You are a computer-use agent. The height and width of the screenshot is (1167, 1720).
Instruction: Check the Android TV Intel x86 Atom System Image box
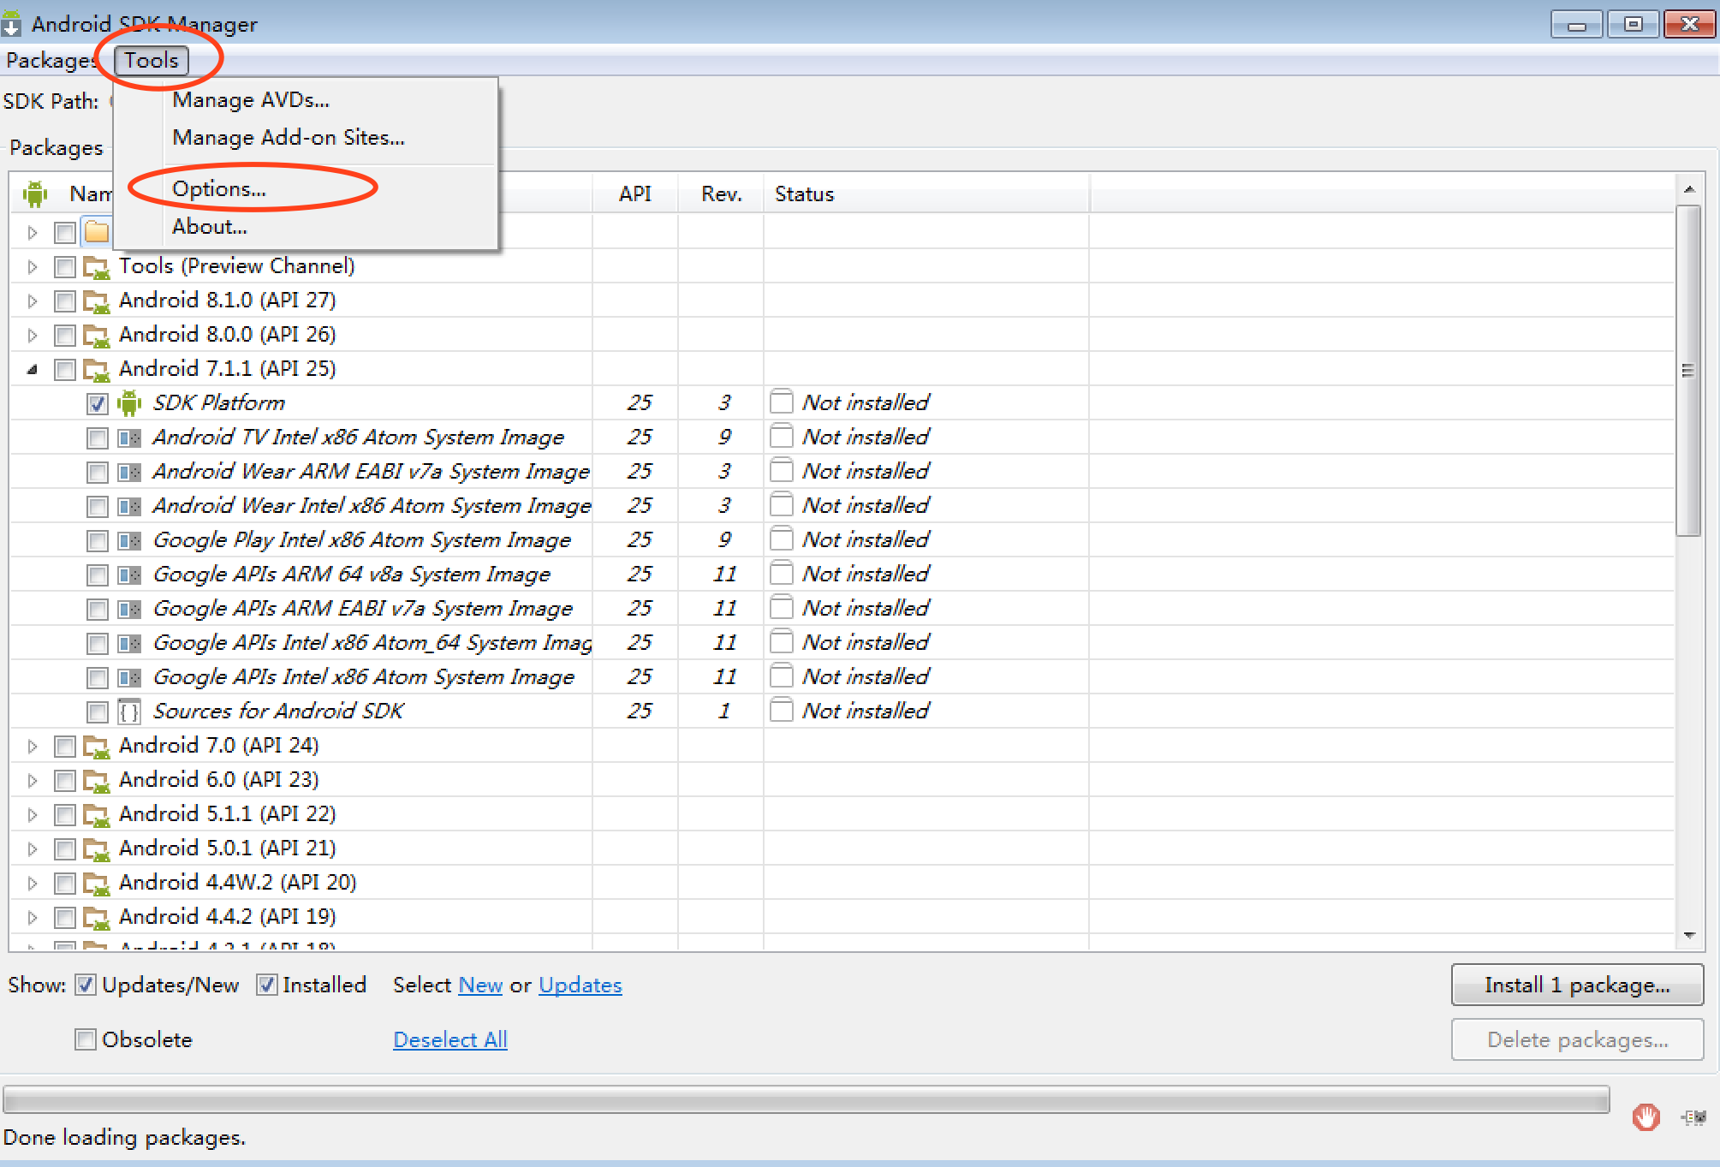click(x=98, y=438)
